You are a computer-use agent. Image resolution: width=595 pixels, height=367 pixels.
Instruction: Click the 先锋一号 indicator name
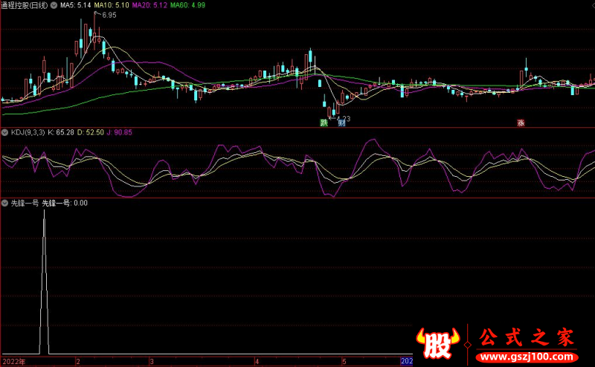tap(25, 204)
